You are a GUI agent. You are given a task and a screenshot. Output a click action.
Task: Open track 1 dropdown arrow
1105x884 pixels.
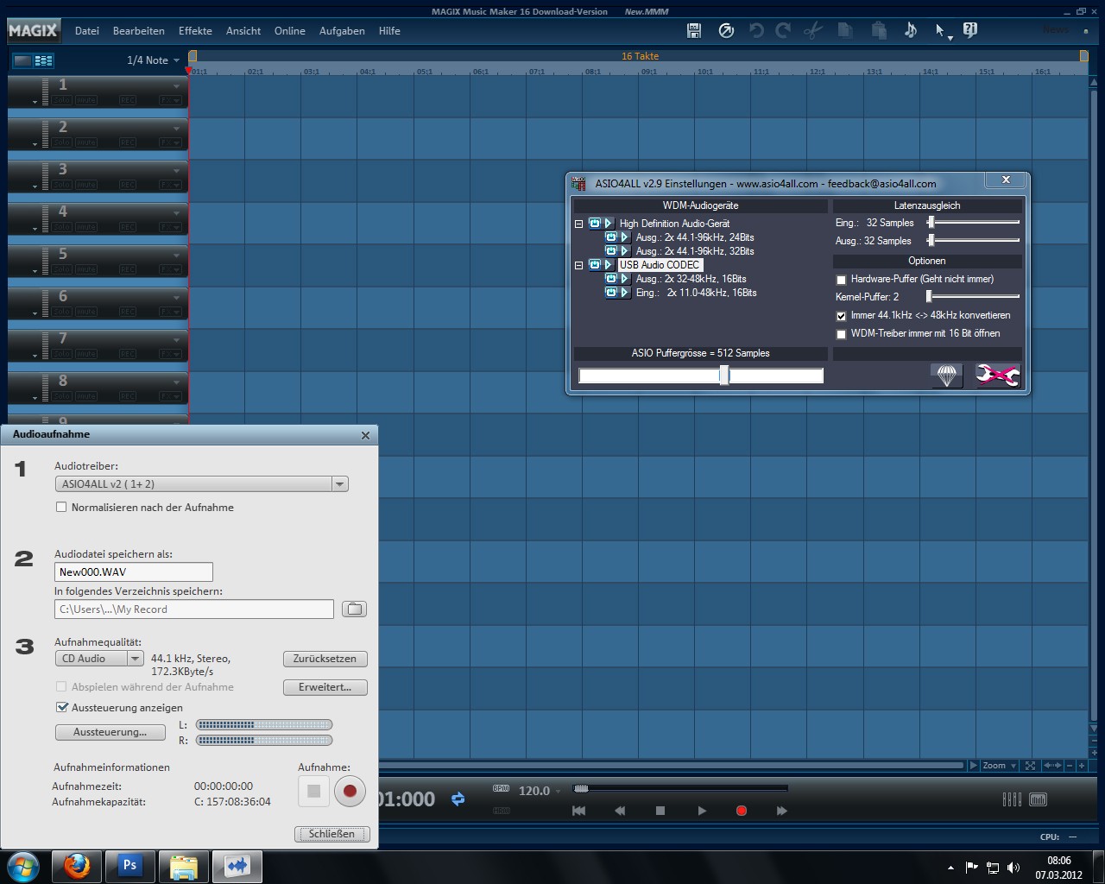point(176,85)
